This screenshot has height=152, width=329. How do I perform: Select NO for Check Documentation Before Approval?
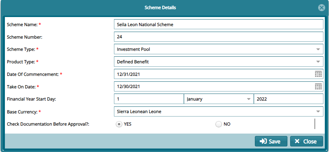(219, 124)
